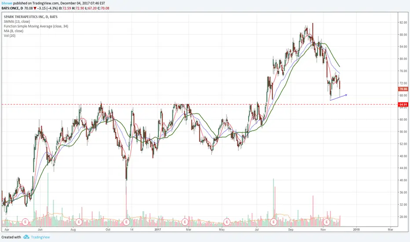Click the Jul label on time axis
Screen dimensions: 410x242
(x=257, y=230)
